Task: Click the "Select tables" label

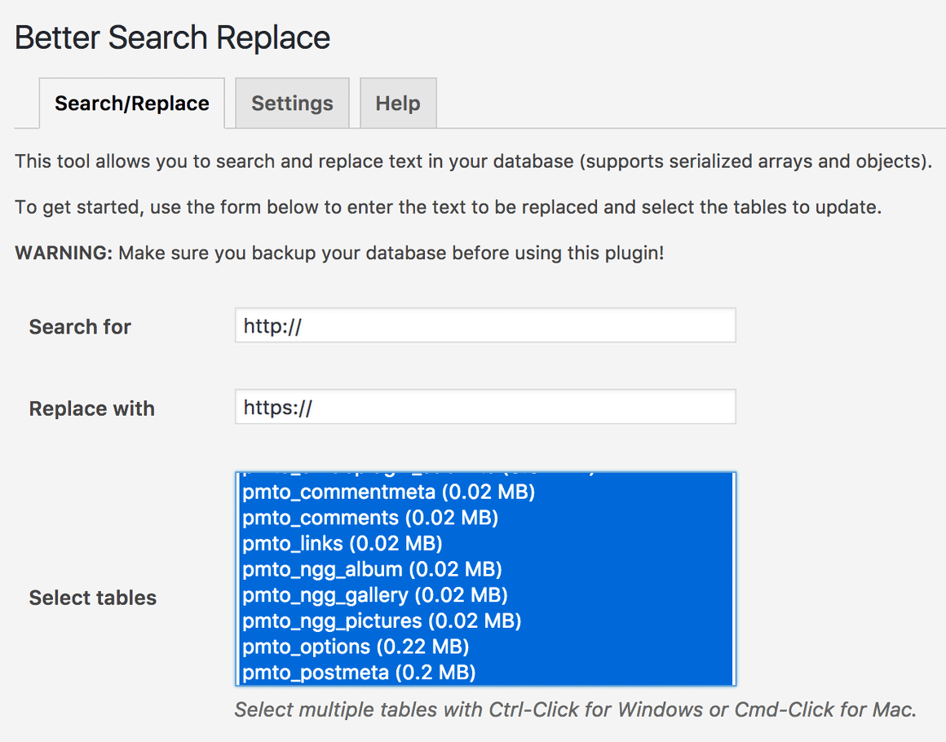Action: (x=93, y=598)
